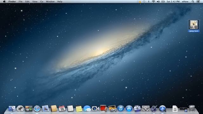Open Calendar icon showing 26
The image size is (203, 114).
coord(62,108)
